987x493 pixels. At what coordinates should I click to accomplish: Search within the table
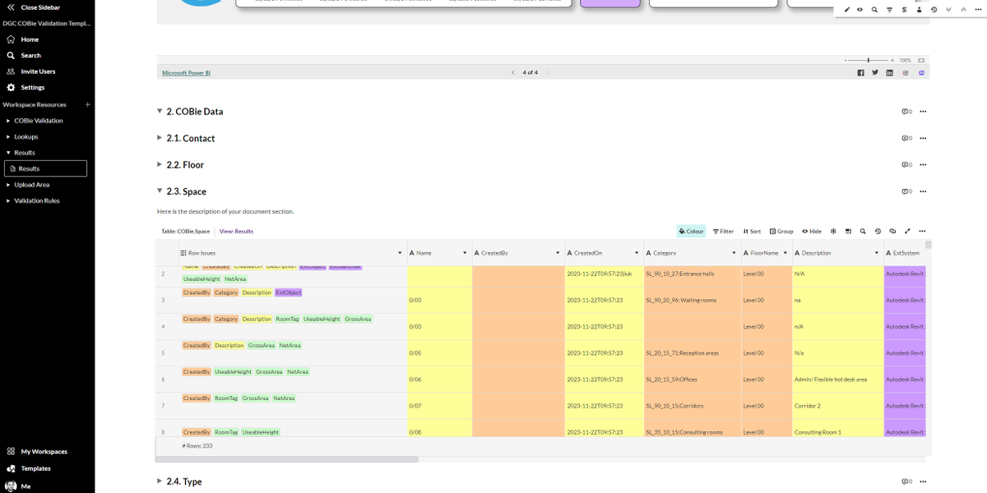pos(863,232)
